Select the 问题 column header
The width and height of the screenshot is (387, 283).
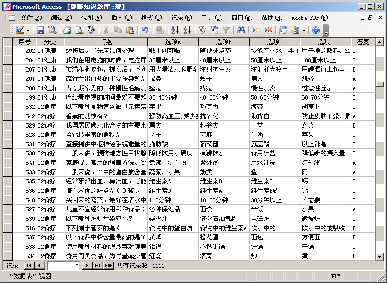(x=106, y=41)
